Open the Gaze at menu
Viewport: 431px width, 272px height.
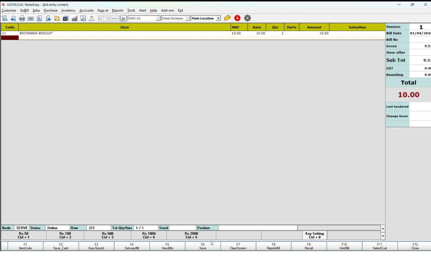pos(103,10)
